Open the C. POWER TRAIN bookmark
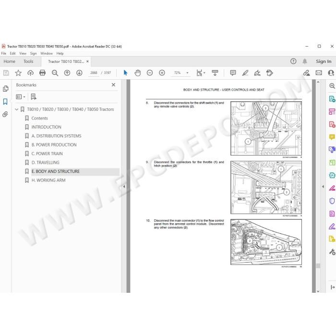This screenshot has height=336, width=336. coord(47,154)
